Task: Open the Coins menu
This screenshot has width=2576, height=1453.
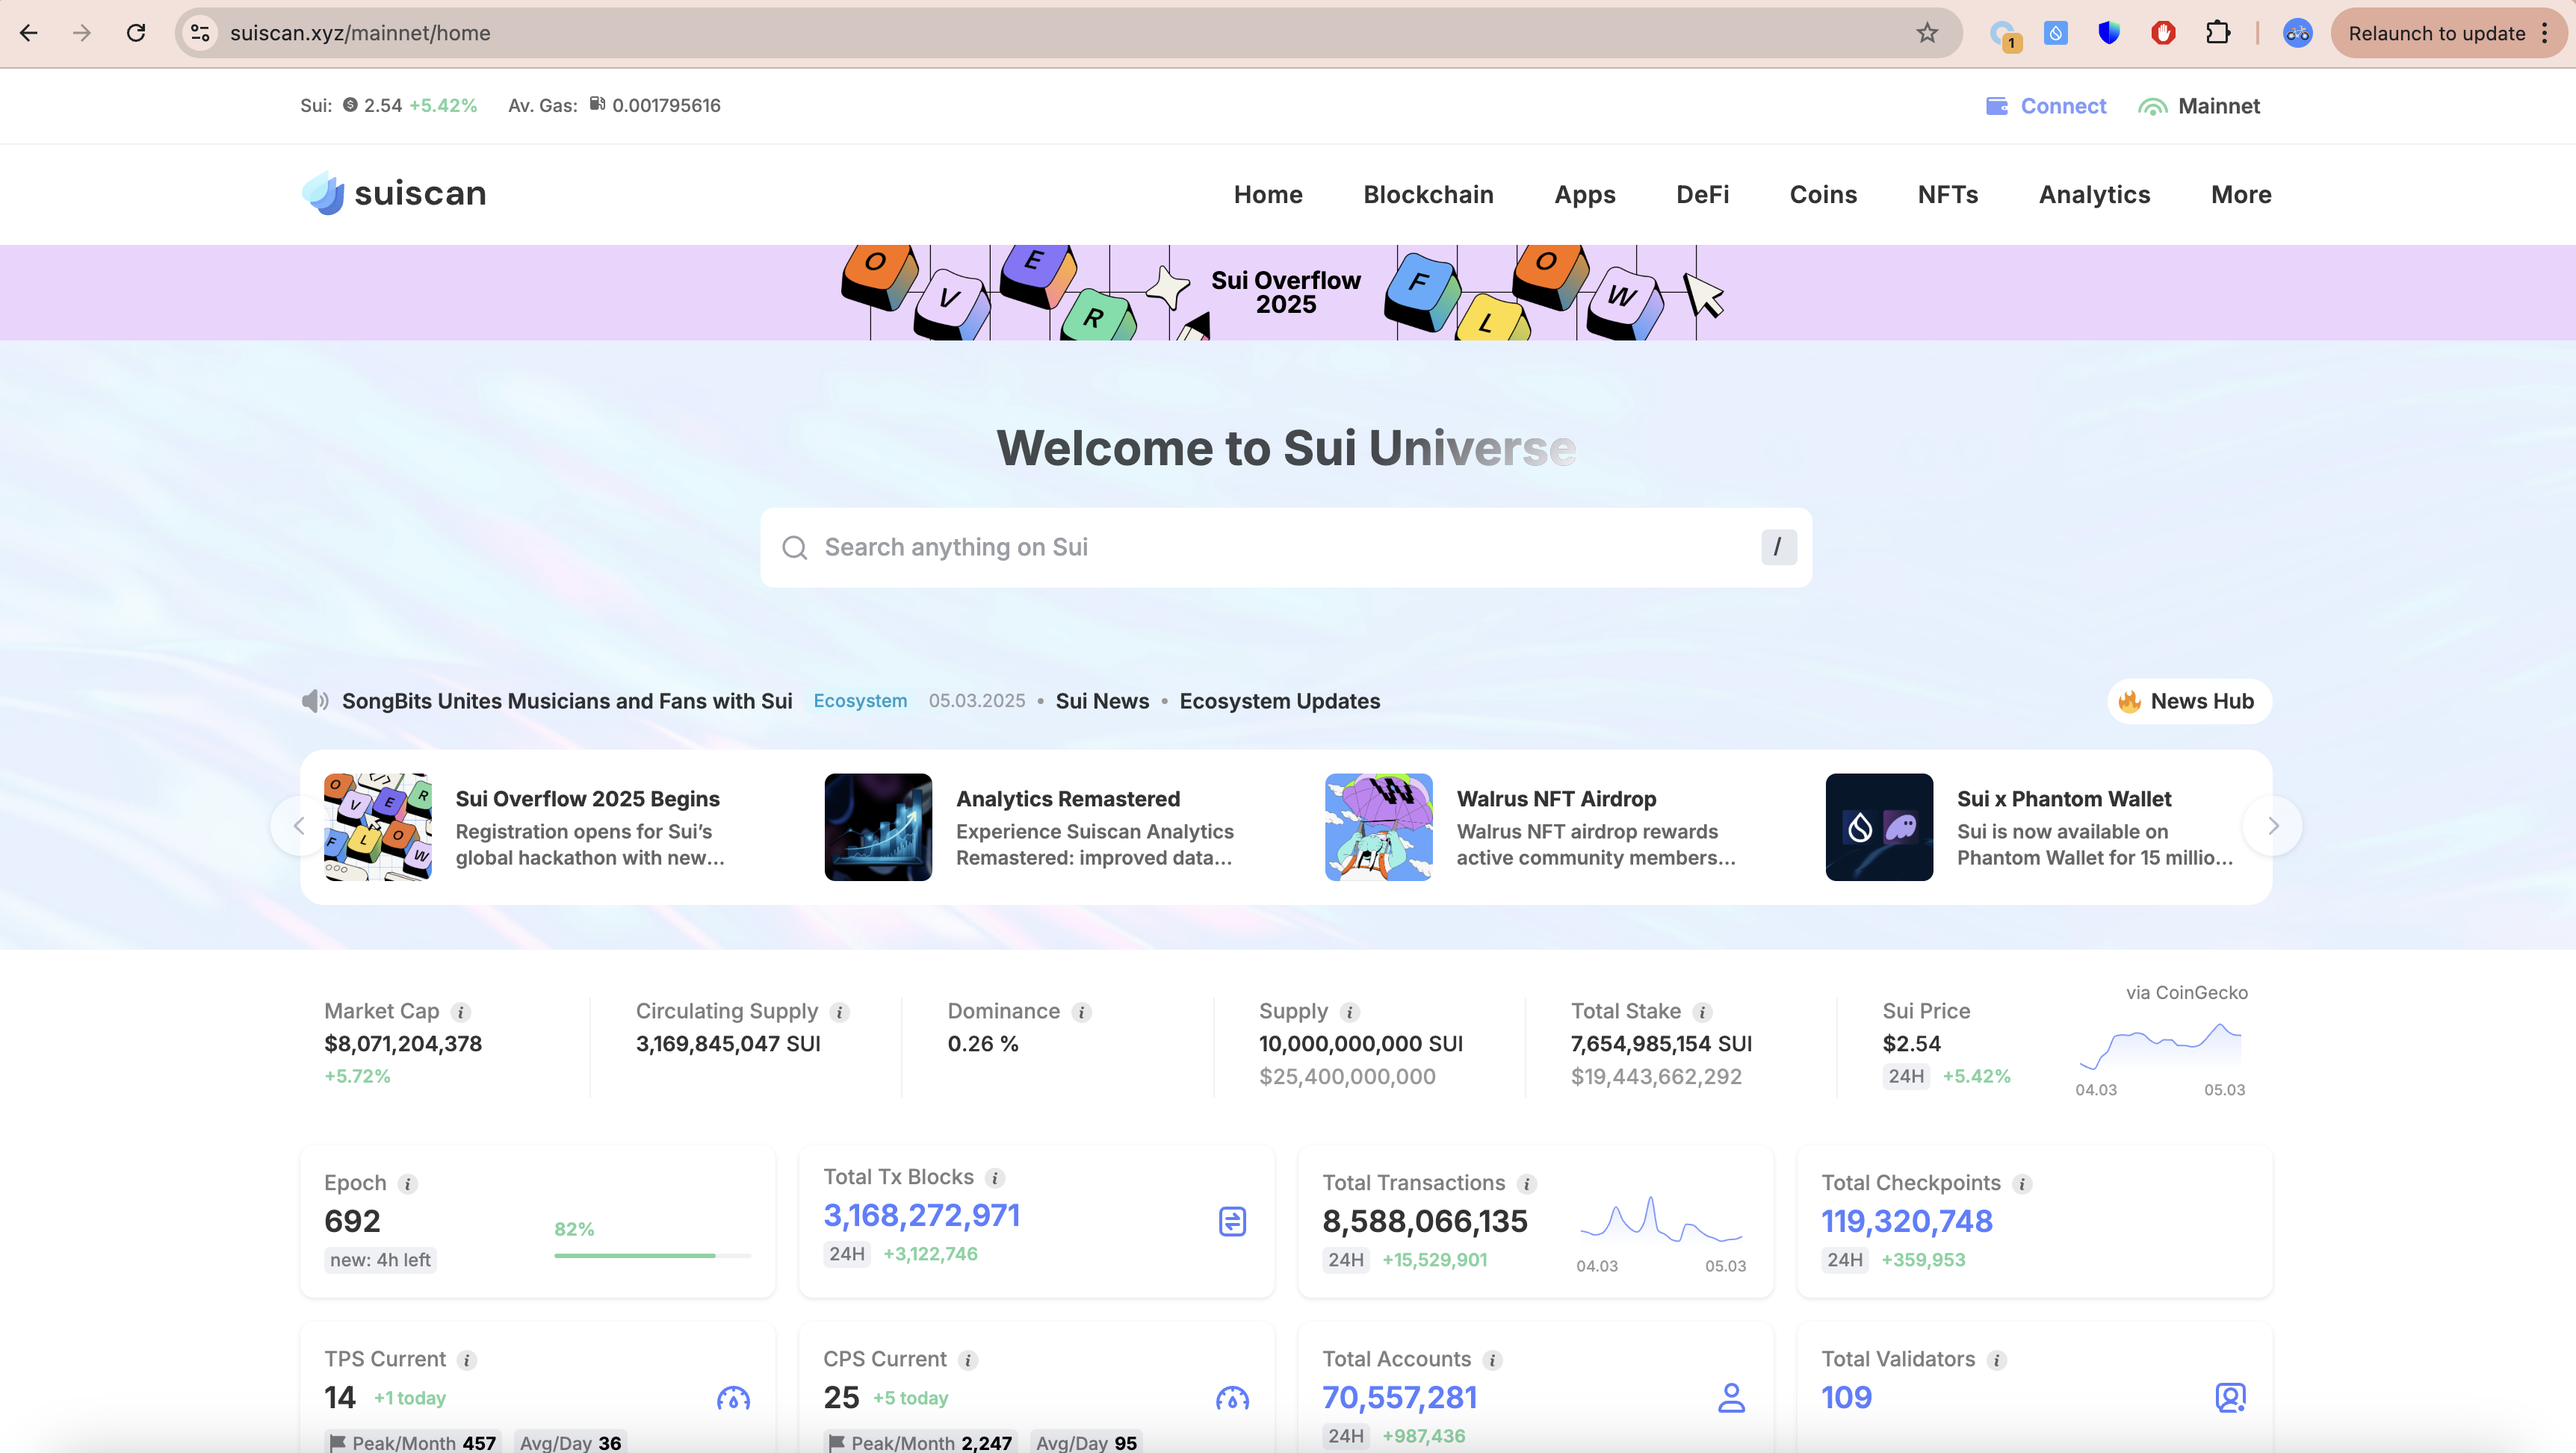Action: (1823, 194)
